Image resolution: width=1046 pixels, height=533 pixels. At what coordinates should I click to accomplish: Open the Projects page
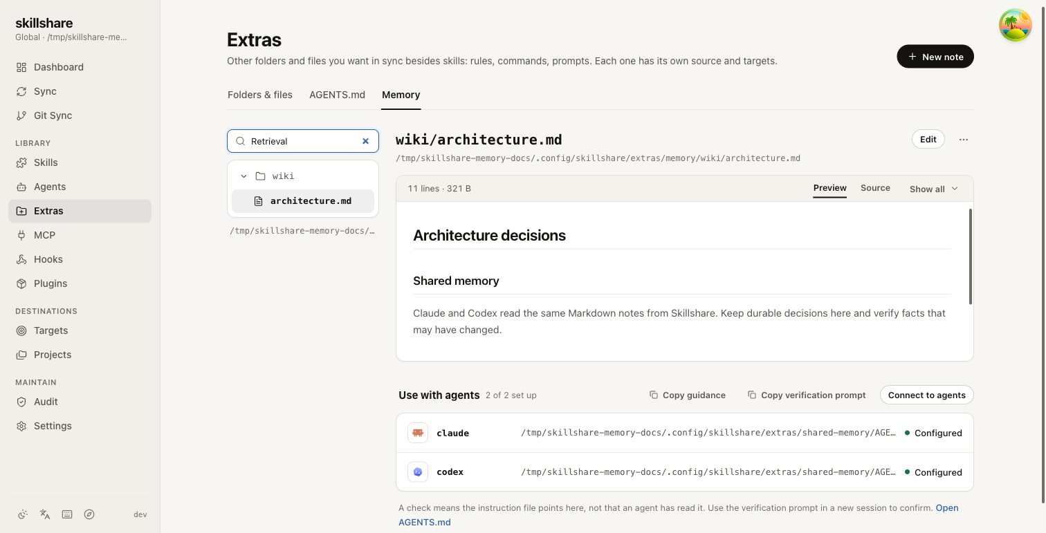tap(80, 355)
